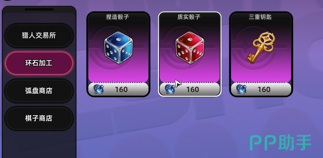
Task: Buy 三重钥匙 via its 160 price
Action: [264, 90]
